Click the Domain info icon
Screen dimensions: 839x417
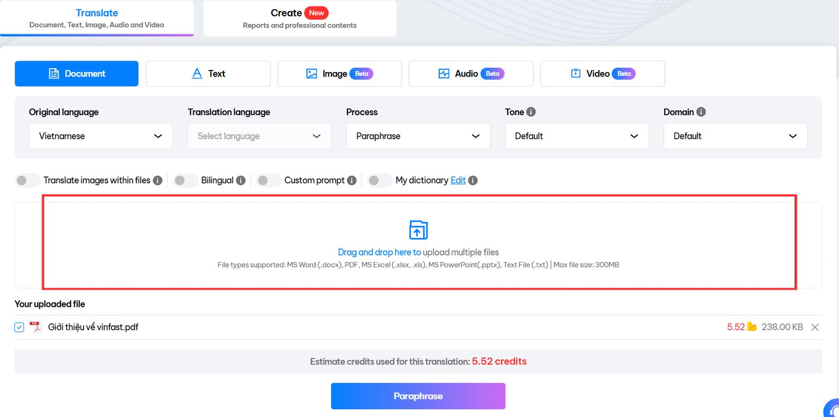(x=701, y=112)
